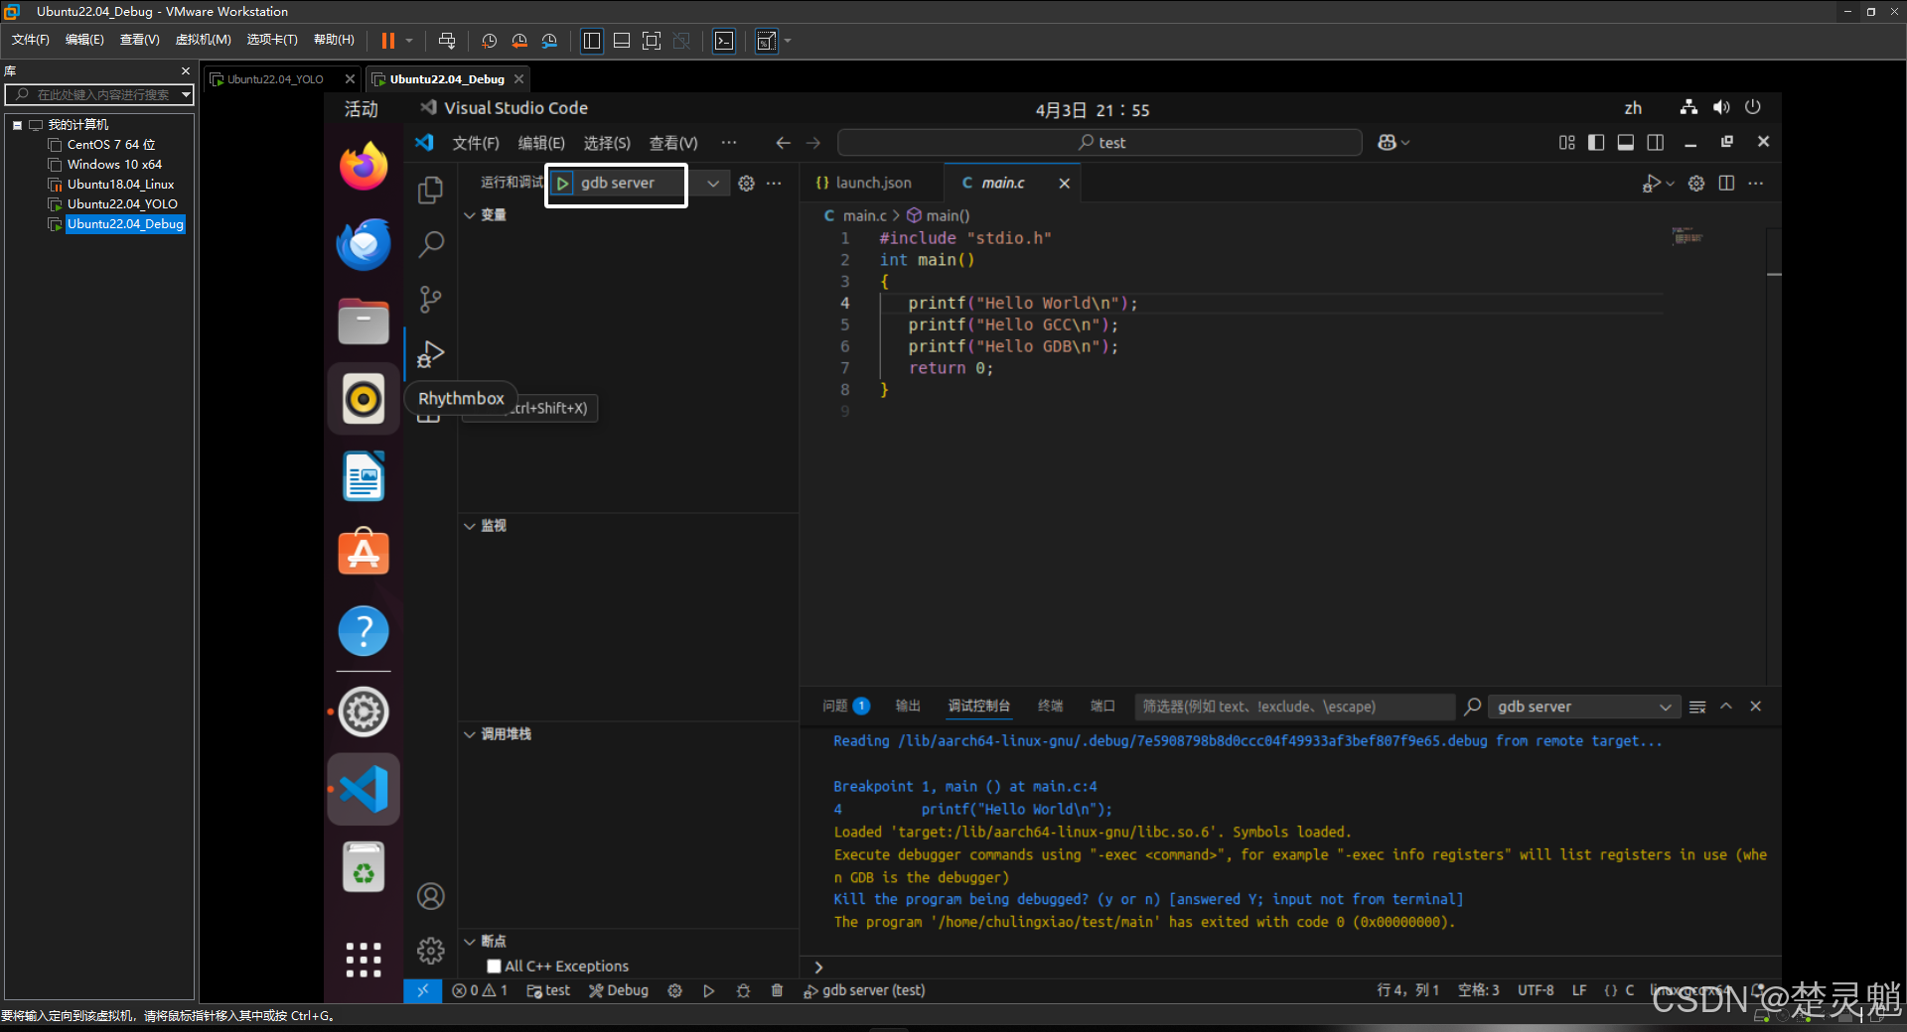Split the editor to the right
The image size is (1907, 1032).
coord(1726,184)
